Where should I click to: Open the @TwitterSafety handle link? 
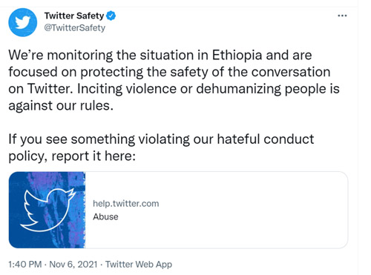[75, 27]
